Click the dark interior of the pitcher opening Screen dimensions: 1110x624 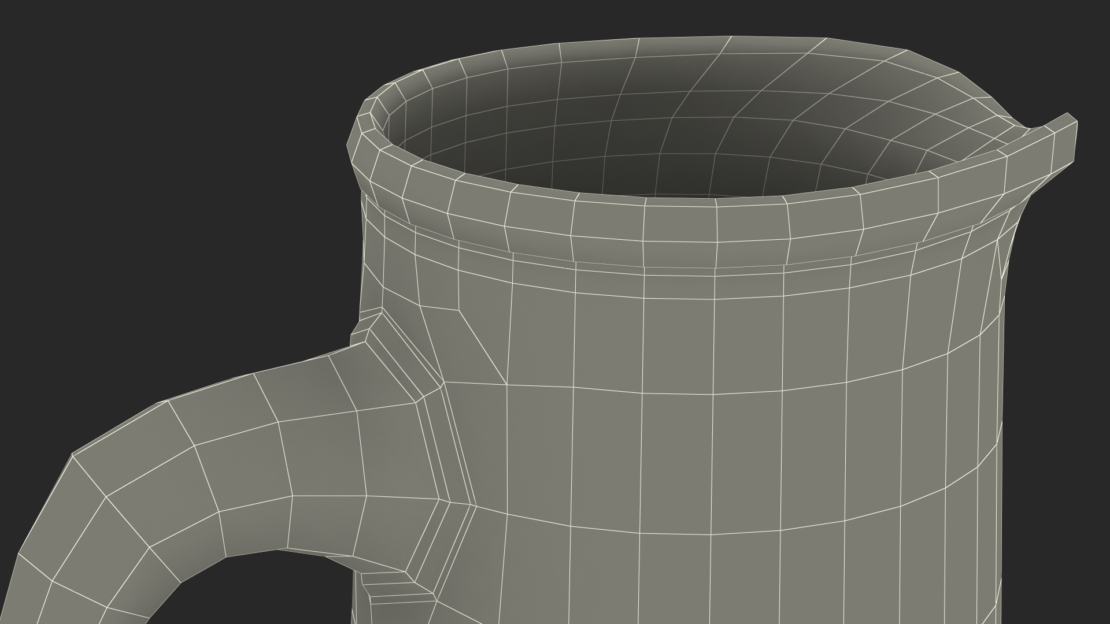[636, 168]
